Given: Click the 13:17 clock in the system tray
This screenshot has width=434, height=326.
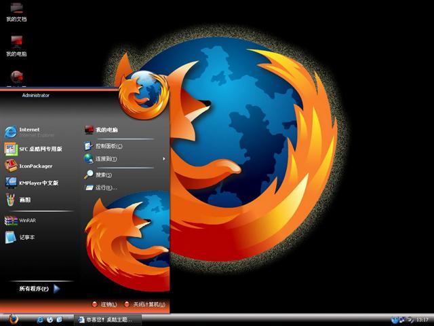Looking at the screenshot, I should click(422, 320).
